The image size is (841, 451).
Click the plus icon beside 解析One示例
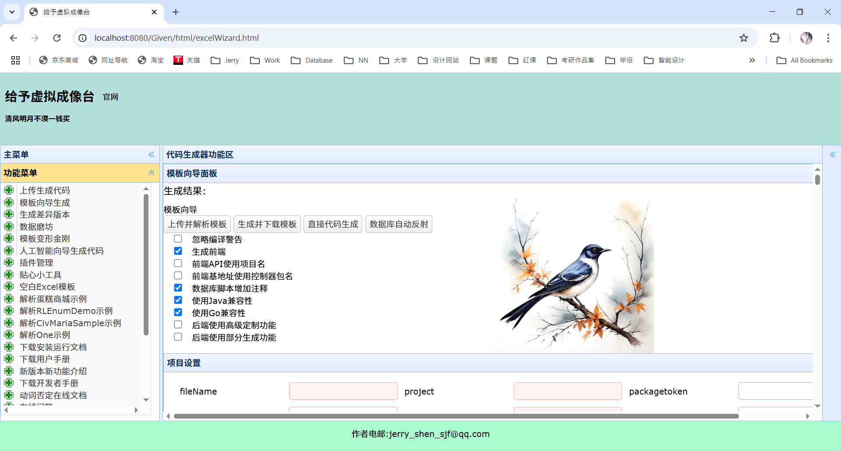point(9,335)
